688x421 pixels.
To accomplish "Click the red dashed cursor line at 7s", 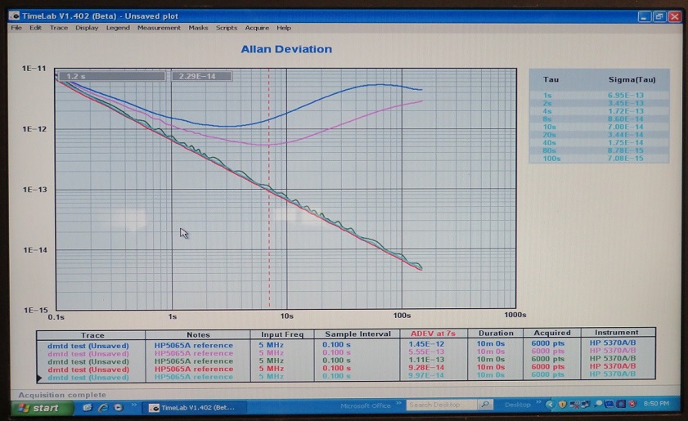I will coord(269,189).
